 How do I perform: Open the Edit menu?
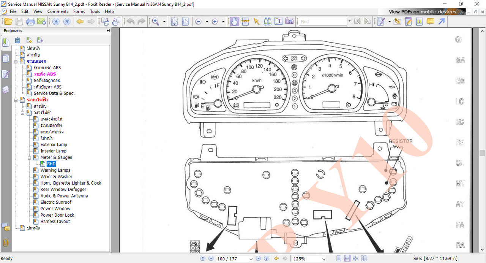point(25,11)
